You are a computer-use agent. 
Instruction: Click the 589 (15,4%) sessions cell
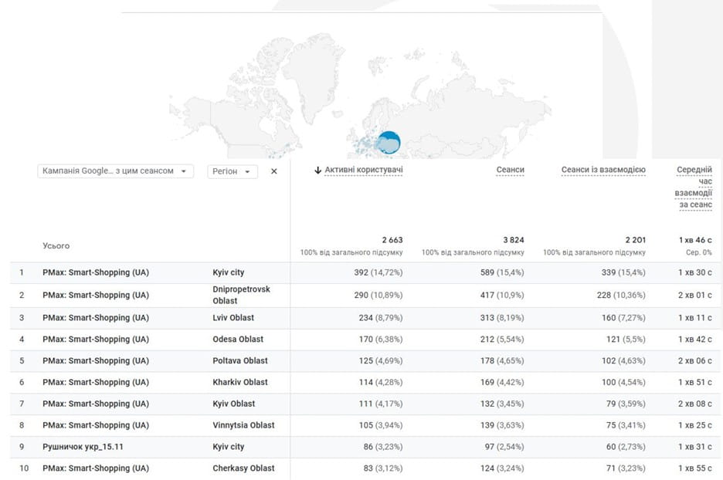(x=502, y=272)
